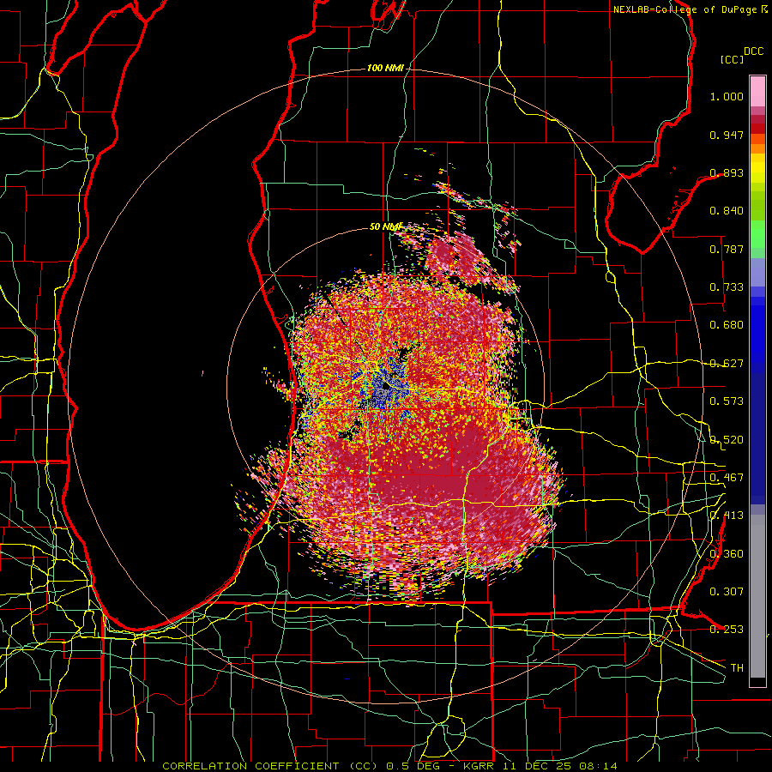Screen dimensions: 772x772
Task: Click the 0.893 scale value
Action: click(727, 172)
